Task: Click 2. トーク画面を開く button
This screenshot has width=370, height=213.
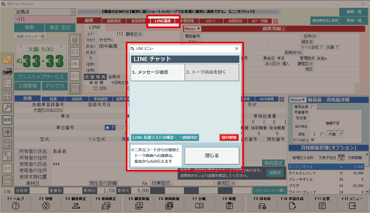Action: pyautogui.click(x=212, y=72)
